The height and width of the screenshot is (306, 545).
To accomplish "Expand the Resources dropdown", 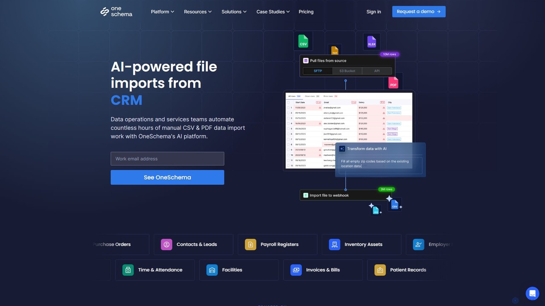I will [x=198, y=12].
